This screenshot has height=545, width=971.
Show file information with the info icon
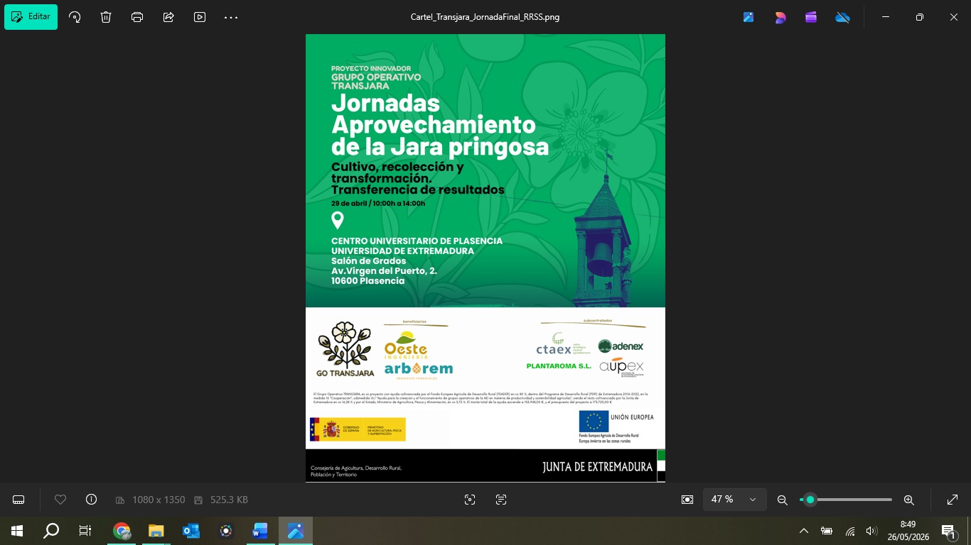[91, 500]
